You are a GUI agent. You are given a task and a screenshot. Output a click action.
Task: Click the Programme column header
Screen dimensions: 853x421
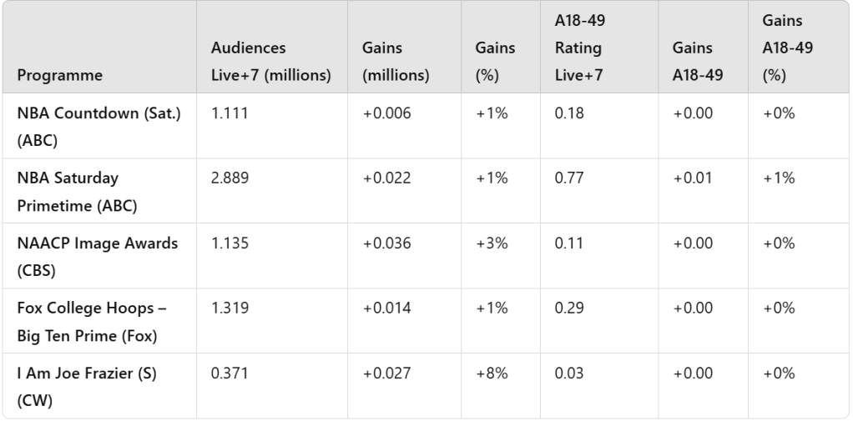[x=59, y=75]
